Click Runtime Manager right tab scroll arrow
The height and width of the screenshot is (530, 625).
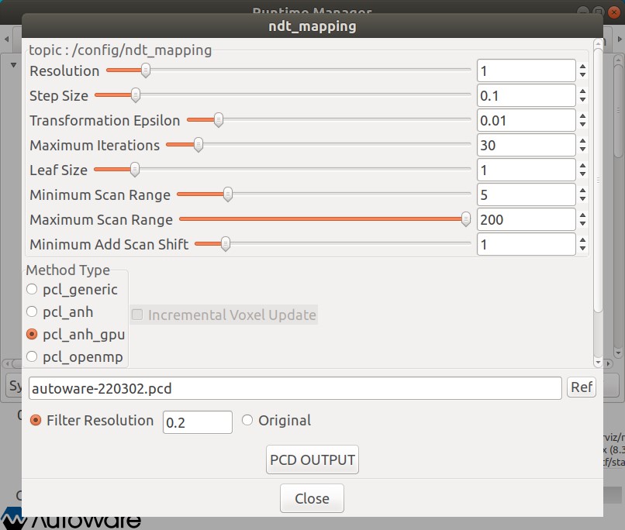click(620, 39)
